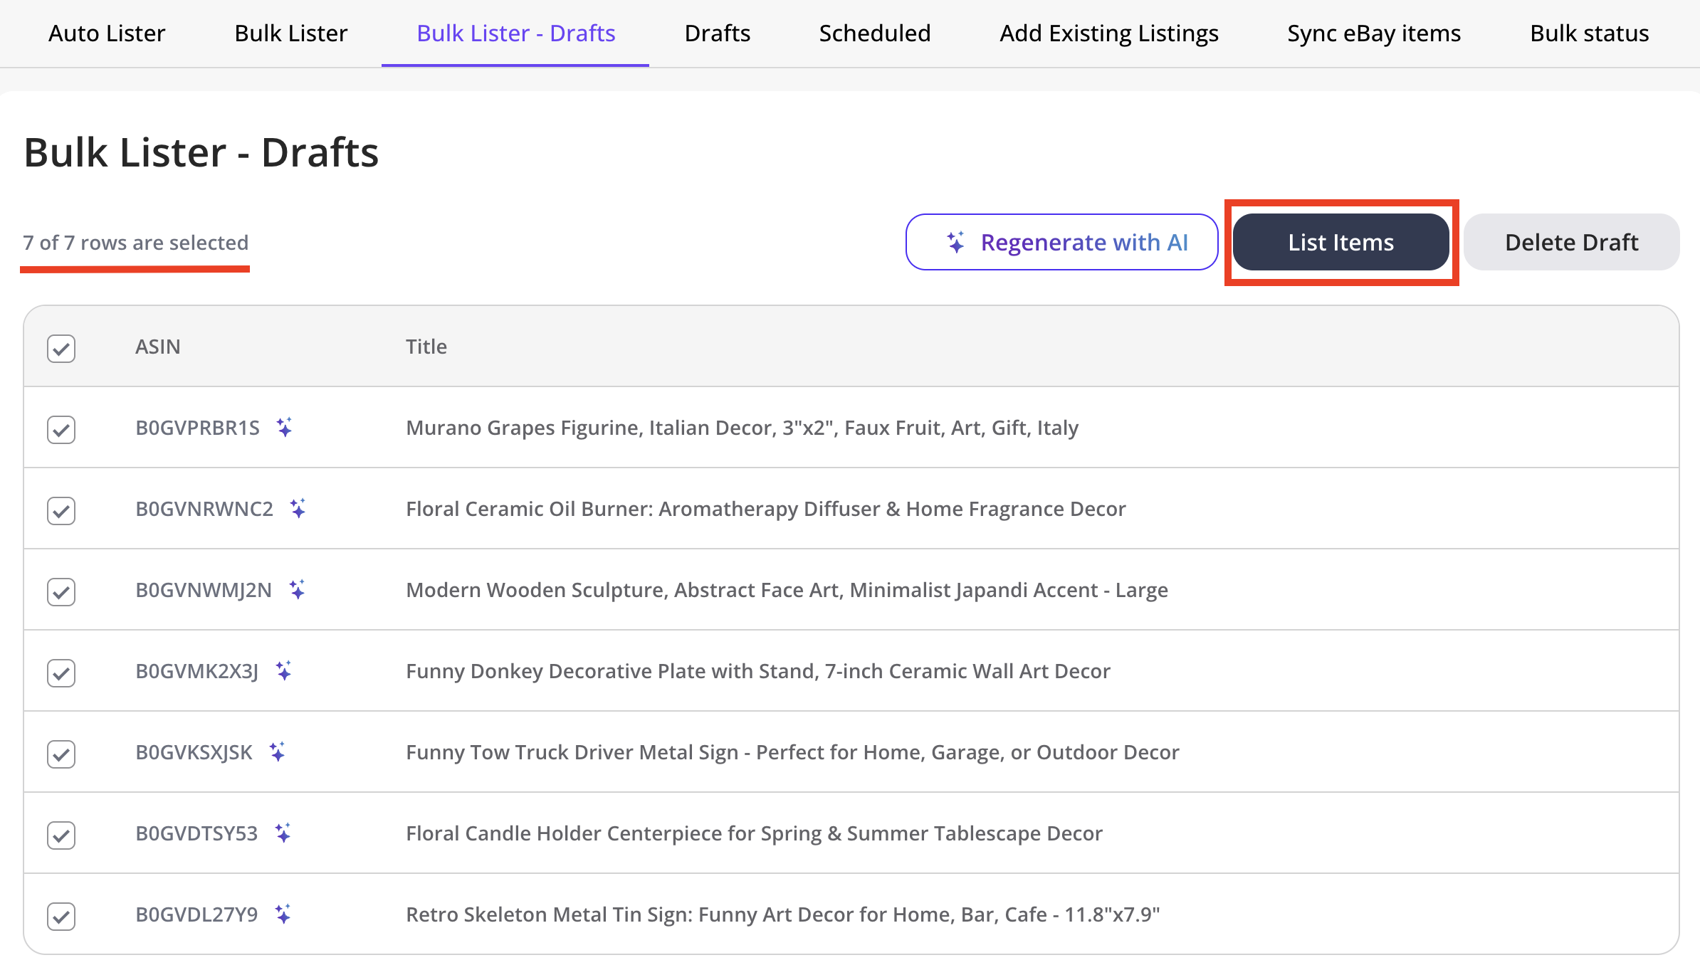Switch to the Auto Lister tab
1700x965 pixels.
pos(107,33)
